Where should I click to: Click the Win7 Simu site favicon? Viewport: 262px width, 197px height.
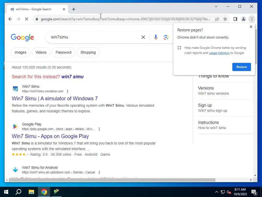point(15,88)
